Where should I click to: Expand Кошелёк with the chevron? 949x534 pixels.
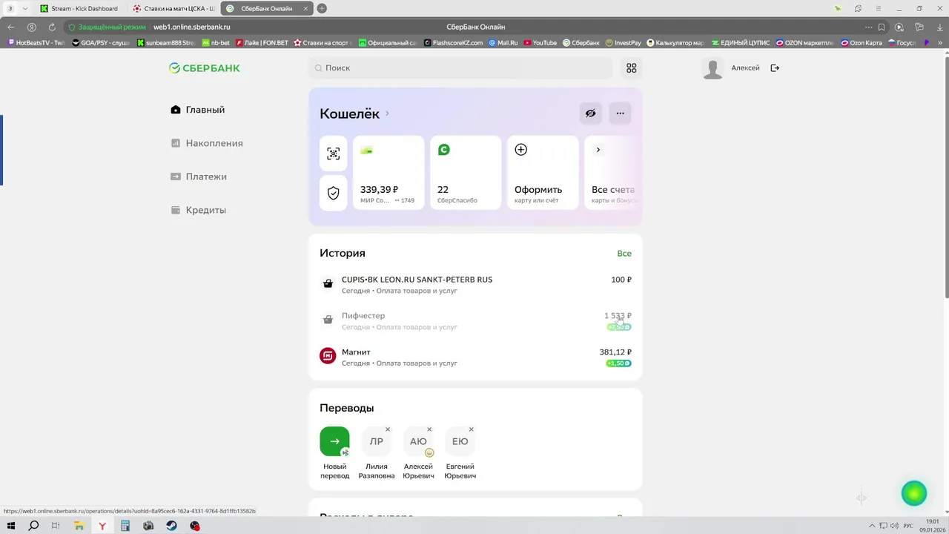[x=387, y=113]
